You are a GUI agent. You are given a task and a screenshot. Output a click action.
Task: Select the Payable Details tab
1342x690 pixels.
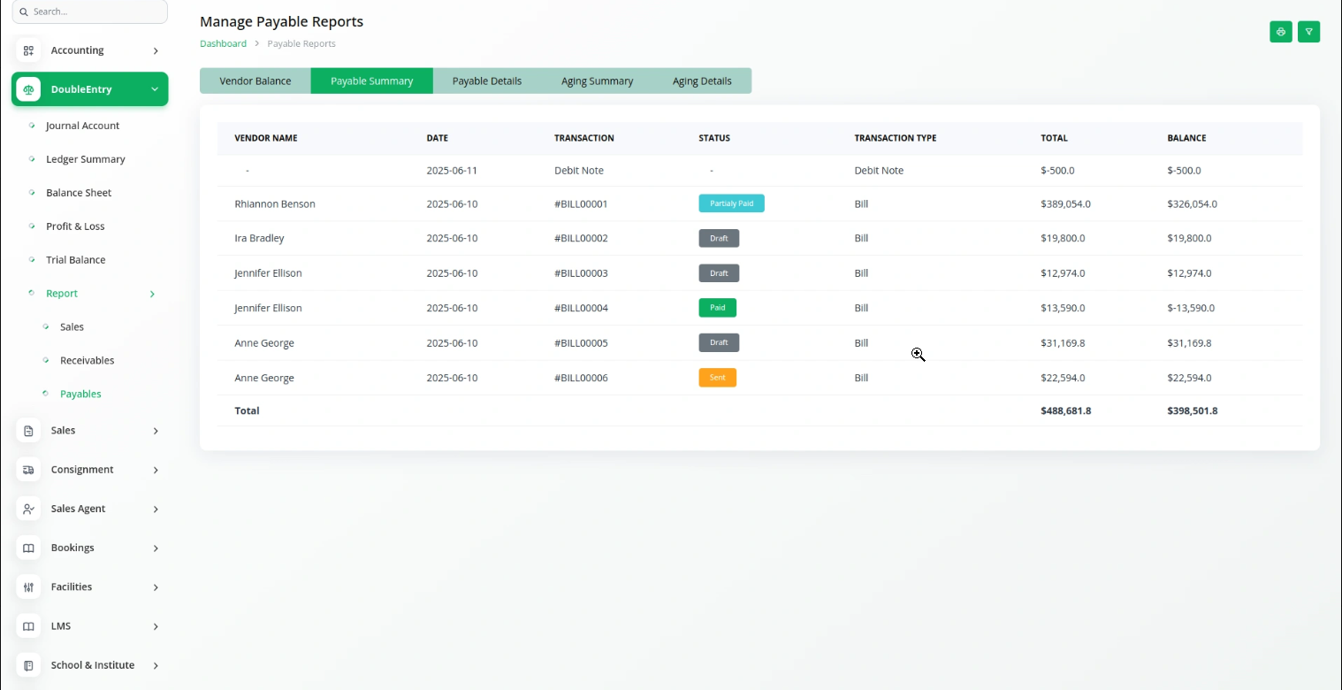pos(486,80)
